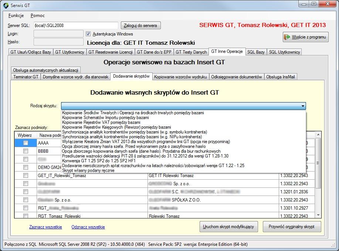The height and width of the screenshot is (251, 339).
Task: Select the 'GET IT Rolewski Tomasz' cell
Action: coord(213,176)
